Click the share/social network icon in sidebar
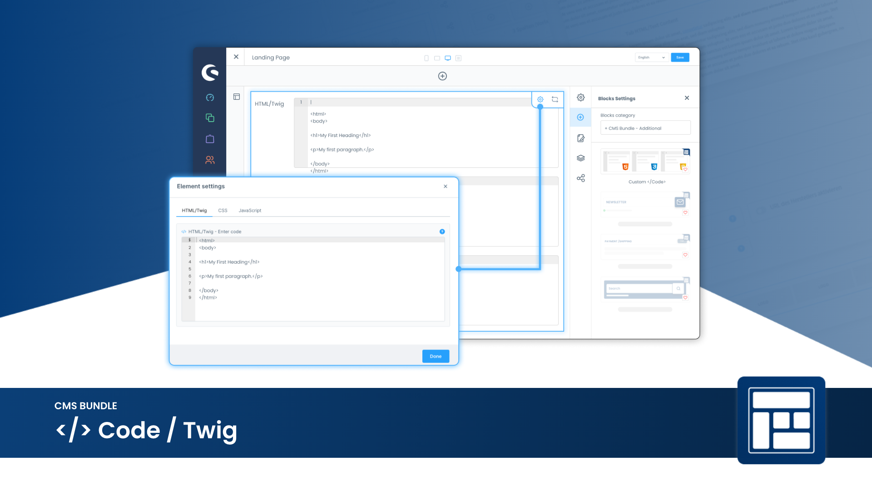872x490 pixels. [580, 178]
